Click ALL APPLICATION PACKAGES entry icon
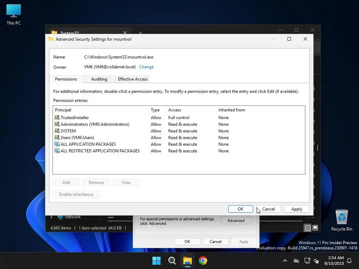 point(57,144)
